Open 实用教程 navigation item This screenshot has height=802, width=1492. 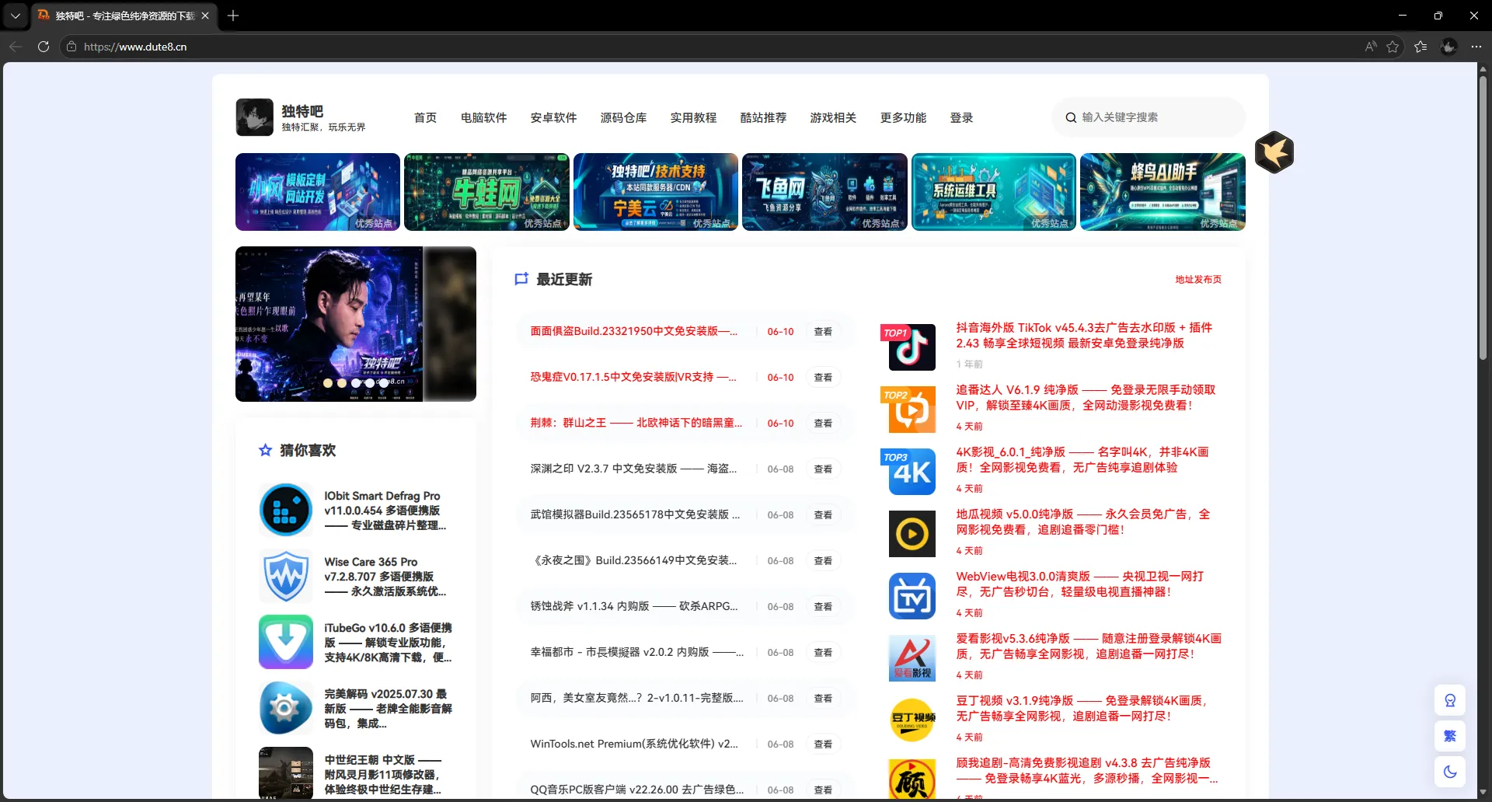693,117
